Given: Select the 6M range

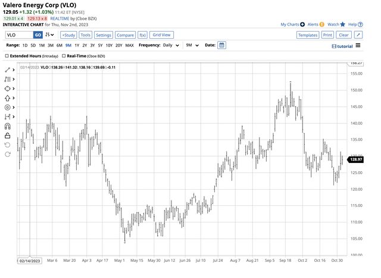Looking at the screenshot, I should 60,45.
